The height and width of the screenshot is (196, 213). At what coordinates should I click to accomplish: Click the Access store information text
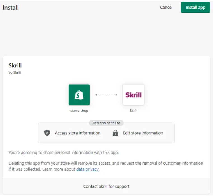point(78,133)
